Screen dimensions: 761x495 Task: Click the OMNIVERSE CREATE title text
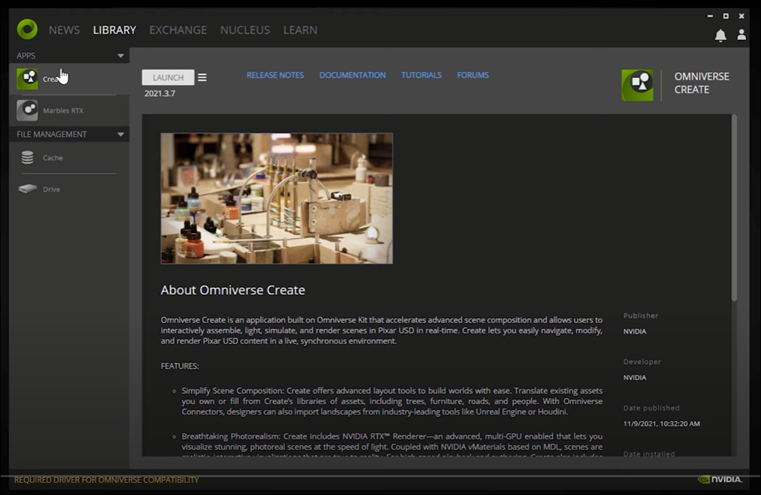point(702,83)
